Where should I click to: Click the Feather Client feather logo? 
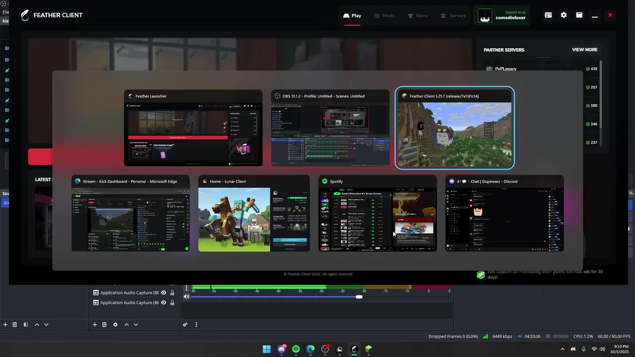point(25,15)
